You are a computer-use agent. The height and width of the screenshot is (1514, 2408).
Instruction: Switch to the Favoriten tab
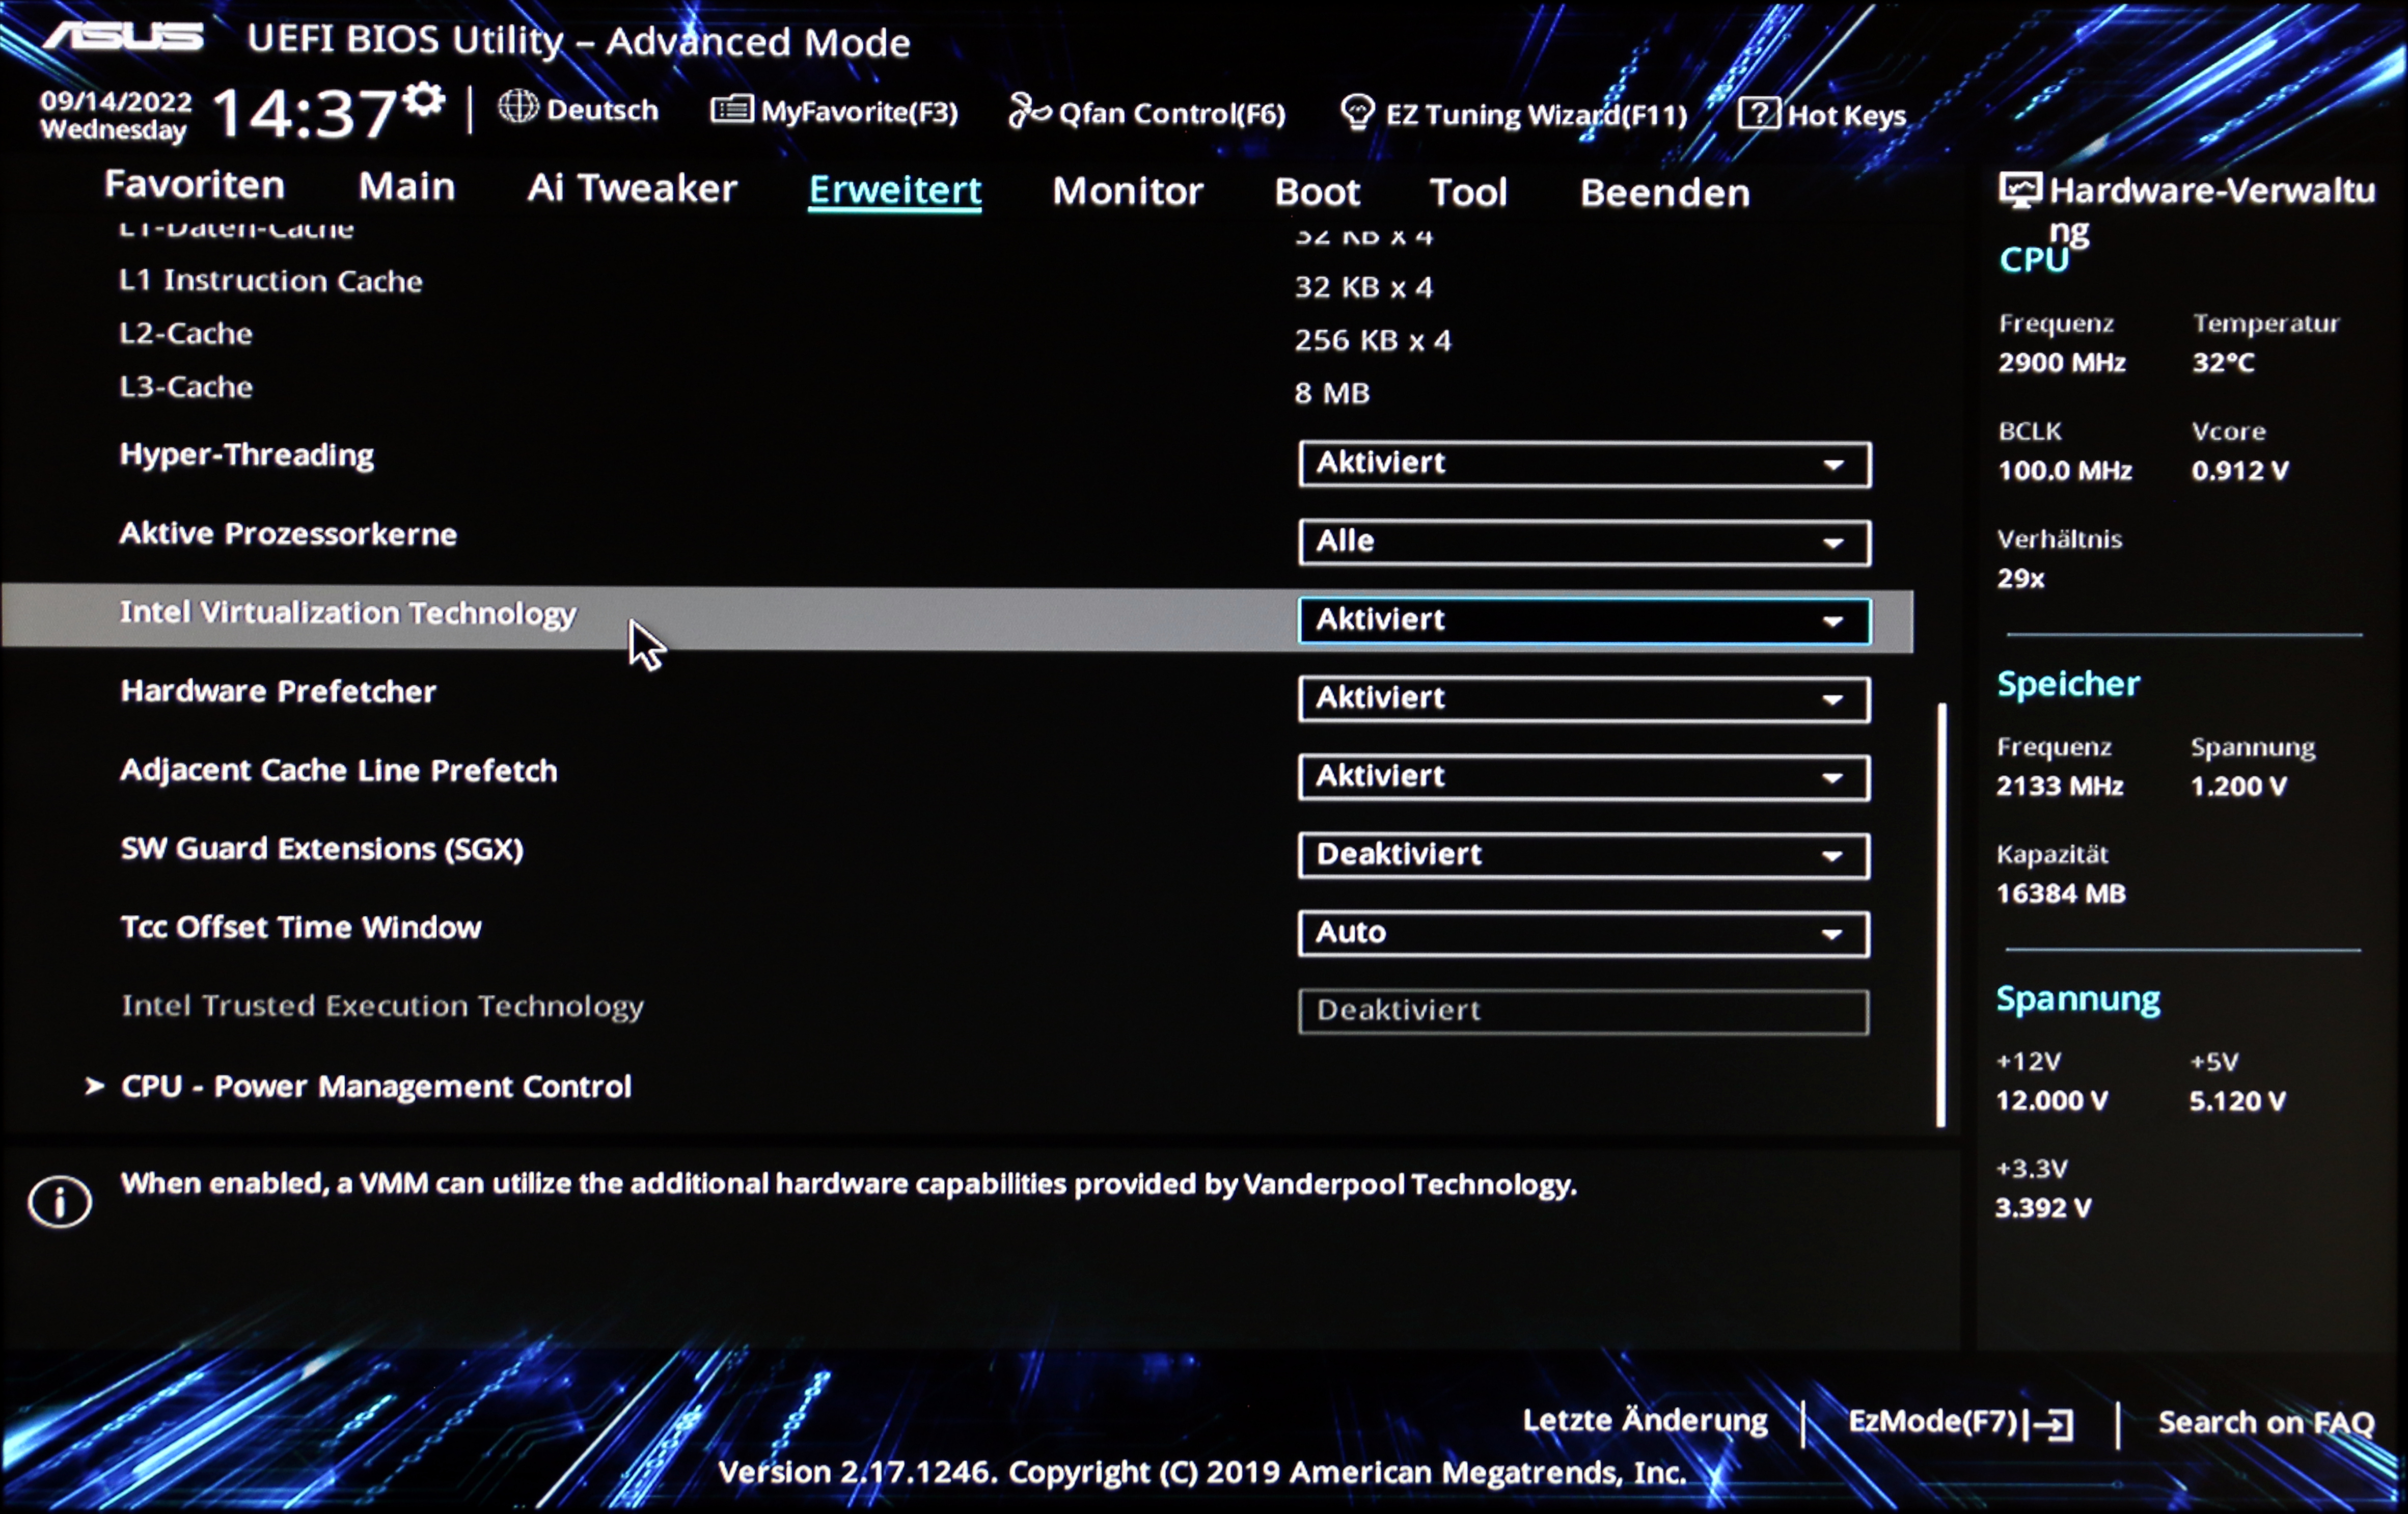[195, 186]
